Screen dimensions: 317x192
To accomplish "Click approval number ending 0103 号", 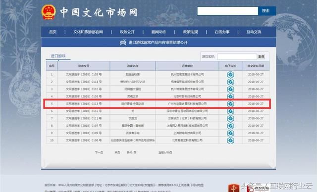I will coord(84,96).
